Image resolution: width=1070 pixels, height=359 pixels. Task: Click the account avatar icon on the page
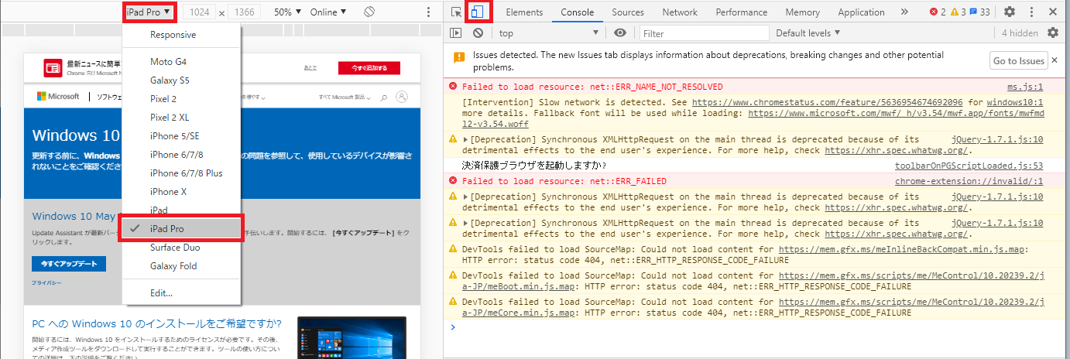pos(401,97)
